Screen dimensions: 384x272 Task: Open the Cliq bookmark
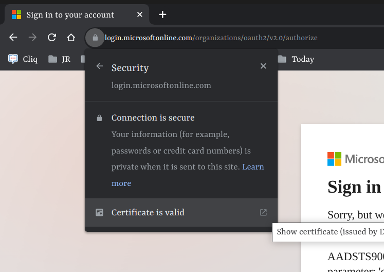[23, 59]
